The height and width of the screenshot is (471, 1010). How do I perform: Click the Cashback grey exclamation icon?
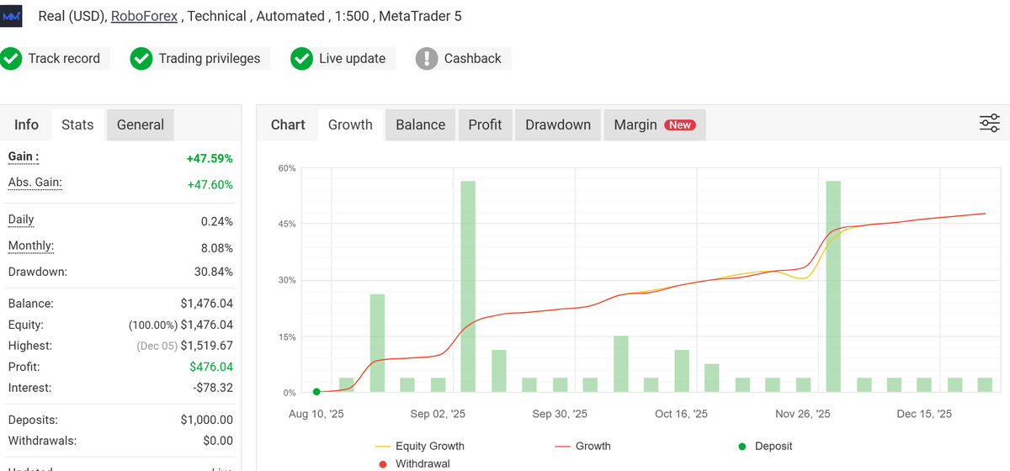[x=427, y=59]
